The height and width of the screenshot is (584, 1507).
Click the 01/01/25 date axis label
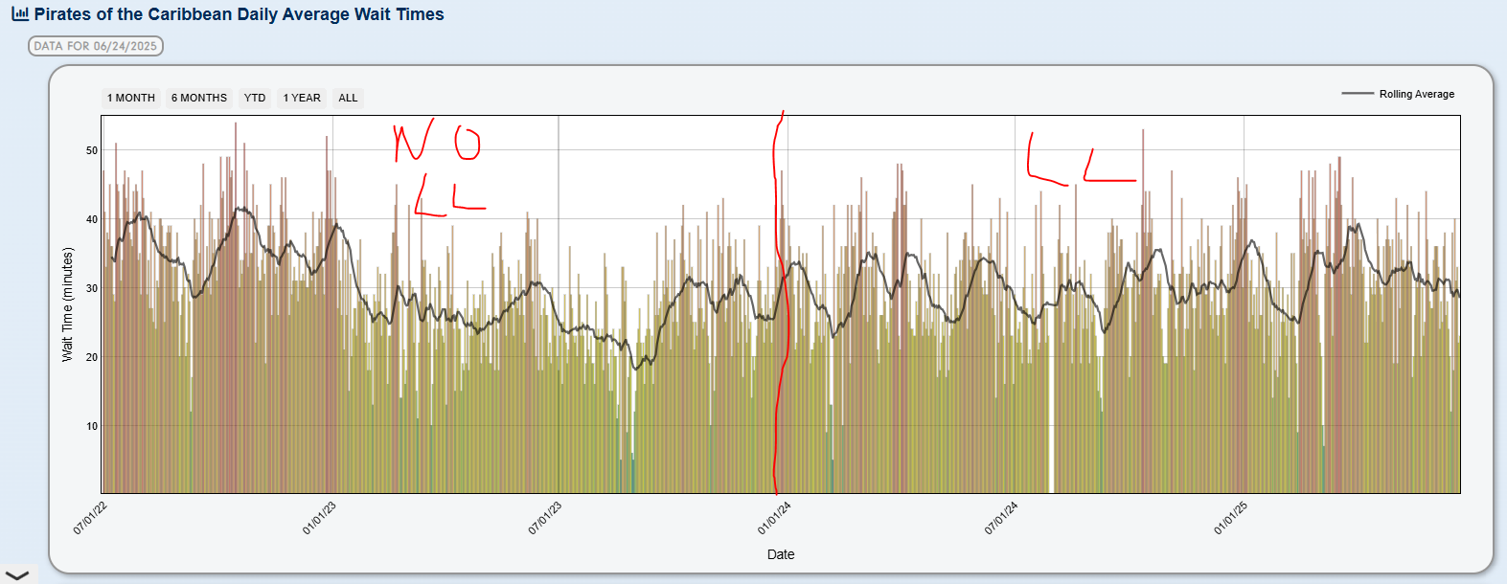pyautogui.click(x=1230, y=518)
